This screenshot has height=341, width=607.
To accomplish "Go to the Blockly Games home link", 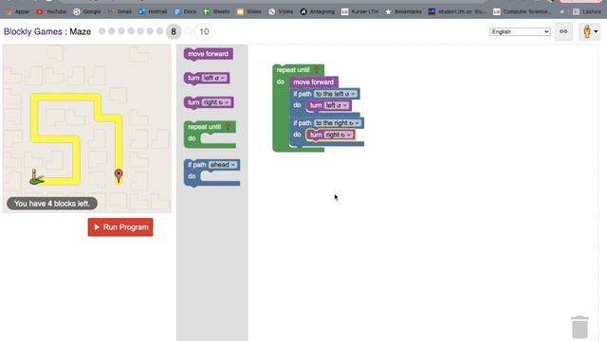I will [33, 31].
